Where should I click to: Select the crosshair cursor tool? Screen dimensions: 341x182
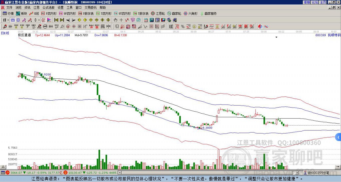[x=121, y=20]
